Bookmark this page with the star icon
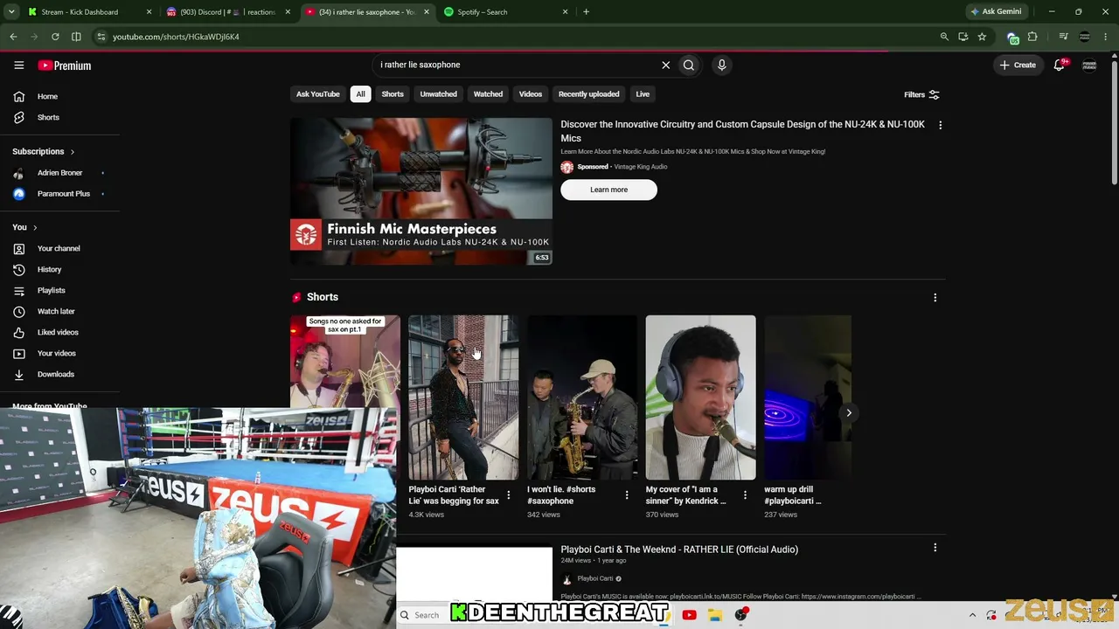The width and height of the screenshot is (1119, 629). 982,37
